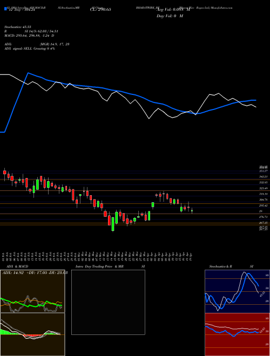270x356 pixels.
Task: Click the empty Intra Day Trading chart box
Action: click(x=108, y=302)
